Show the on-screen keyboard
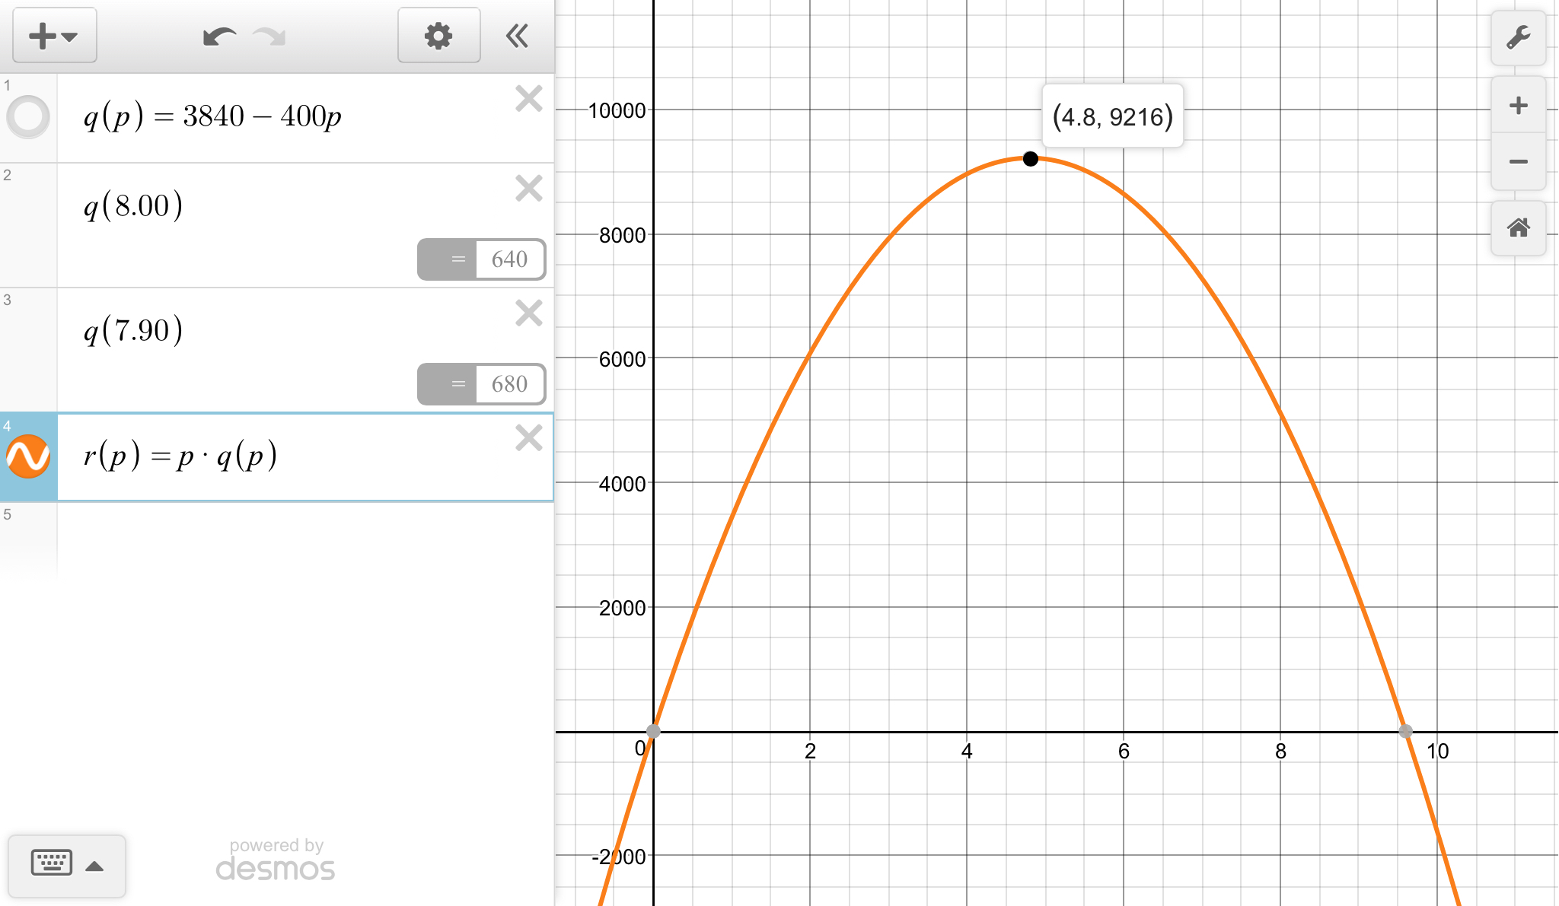The image size is (1559, 906). coord(51,864)
